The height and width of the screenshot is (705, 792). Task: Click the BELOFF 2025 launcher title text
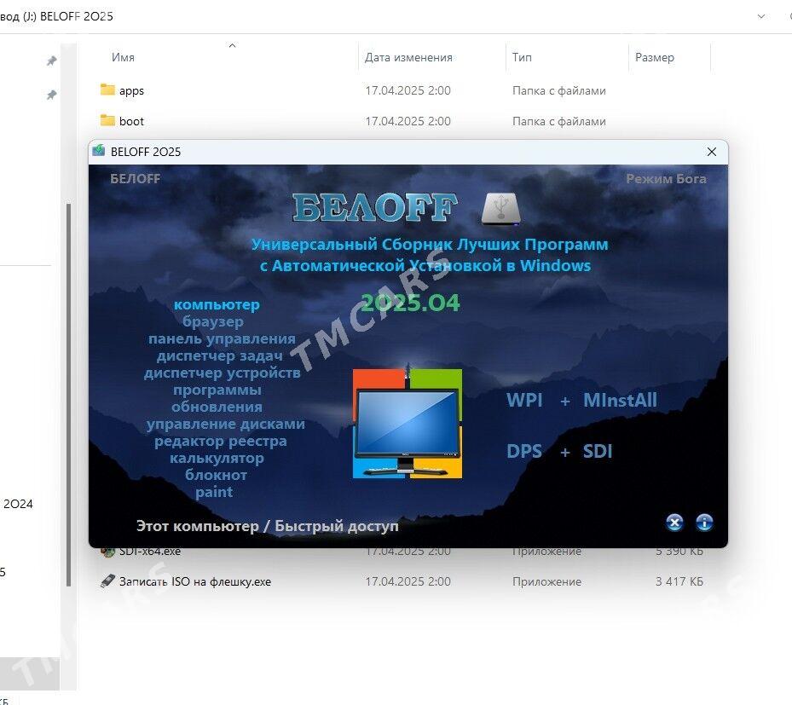146,152
